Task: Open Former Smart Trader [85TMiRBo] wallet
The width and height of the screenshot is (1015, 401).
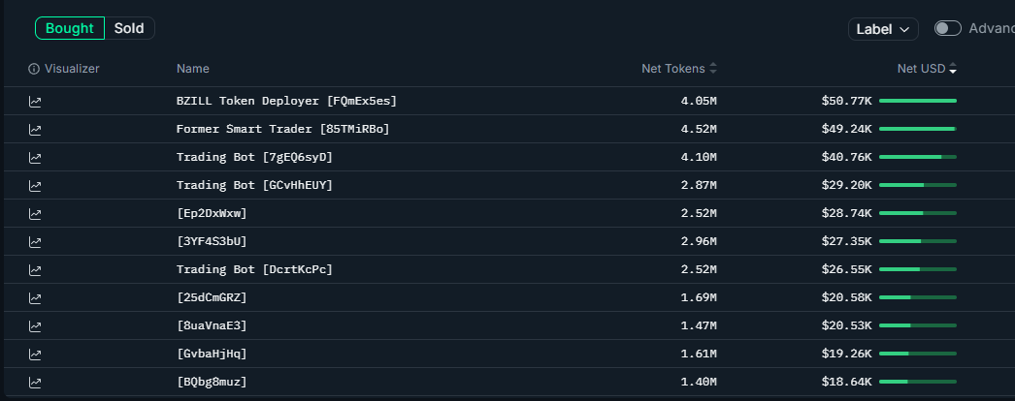Action: [283, 129]
